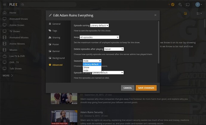Open settings wrench icon
206x125 pixels.
[x=180, y=4]
